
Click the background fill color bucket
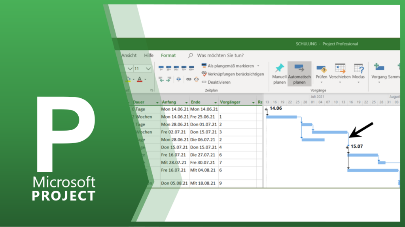pos(128,79)
